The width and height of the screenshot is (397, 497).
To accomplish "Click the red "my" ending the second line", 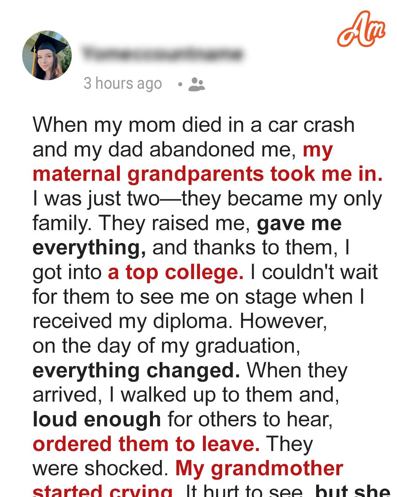I will click(x=318, y=150).
